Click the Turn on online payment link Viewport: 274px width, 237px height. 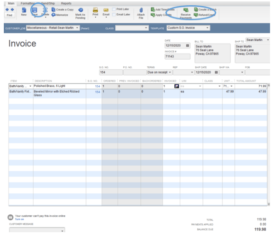19,219
